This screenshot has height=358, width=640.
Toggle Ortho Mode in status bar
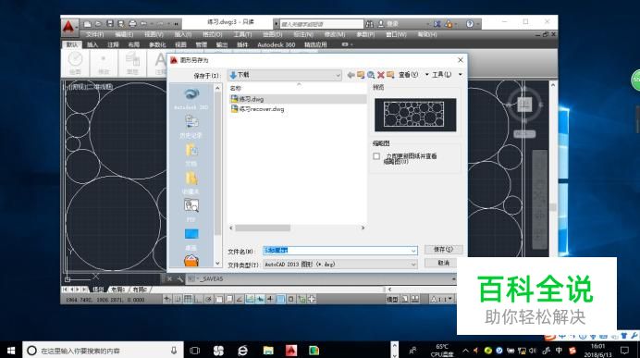[198, 299]
